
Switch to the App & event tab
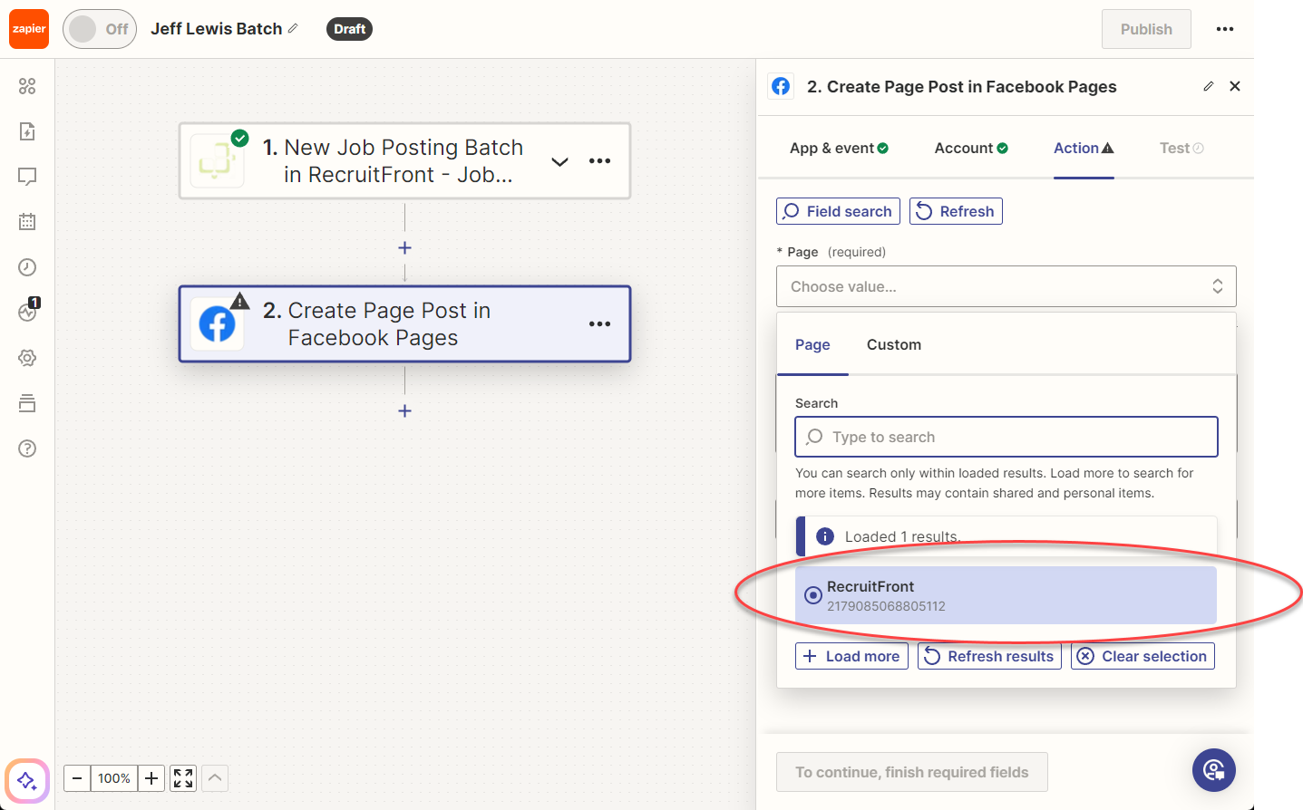pyautogui.click(x=839, y=148)
